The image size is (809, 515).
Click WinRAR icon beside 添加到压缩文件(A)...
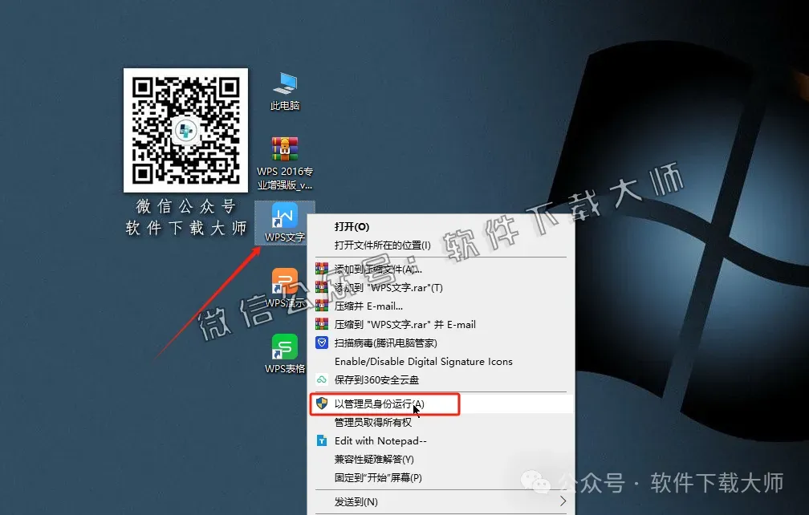click(x=322, y=269)
